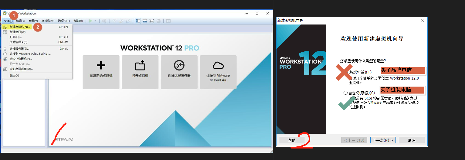Maximize the VMware Workstation window

257,13
